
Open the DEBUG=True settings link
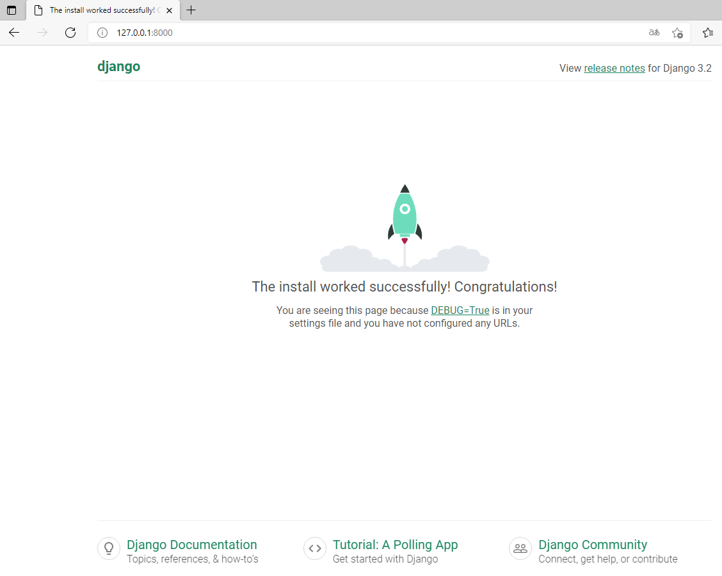coord(460,311)
